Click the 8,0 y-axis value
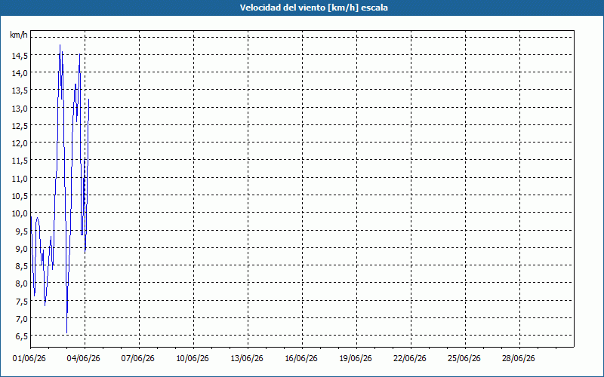 coord(21,284)
